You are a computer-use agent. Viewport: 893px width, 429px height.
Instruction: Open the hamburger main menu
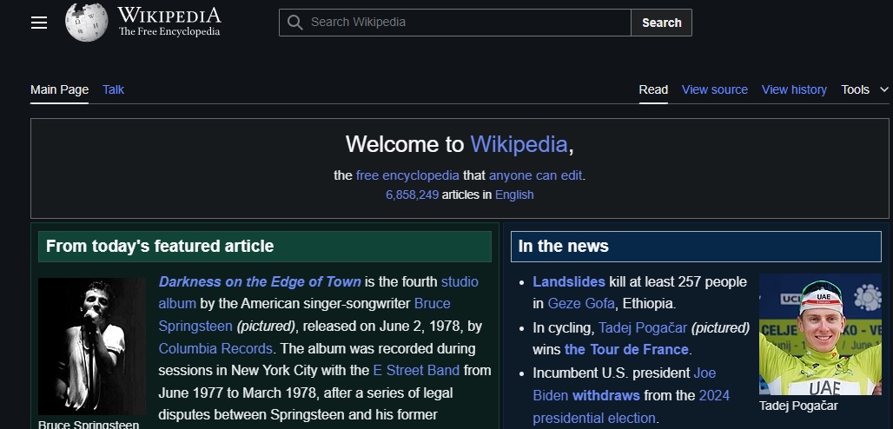coord(39,23)
